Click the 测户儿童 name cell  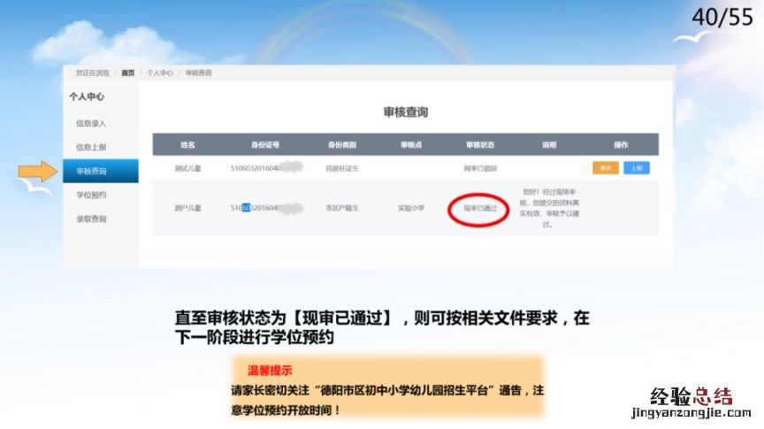[187, 208]
